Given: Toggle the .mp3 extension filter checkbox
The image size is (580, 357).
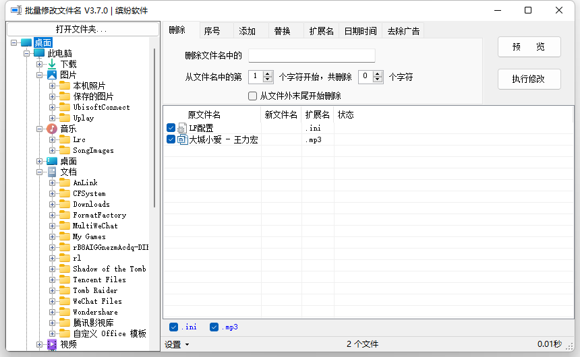Looking at the screenshot, I should tap(214, 327).
